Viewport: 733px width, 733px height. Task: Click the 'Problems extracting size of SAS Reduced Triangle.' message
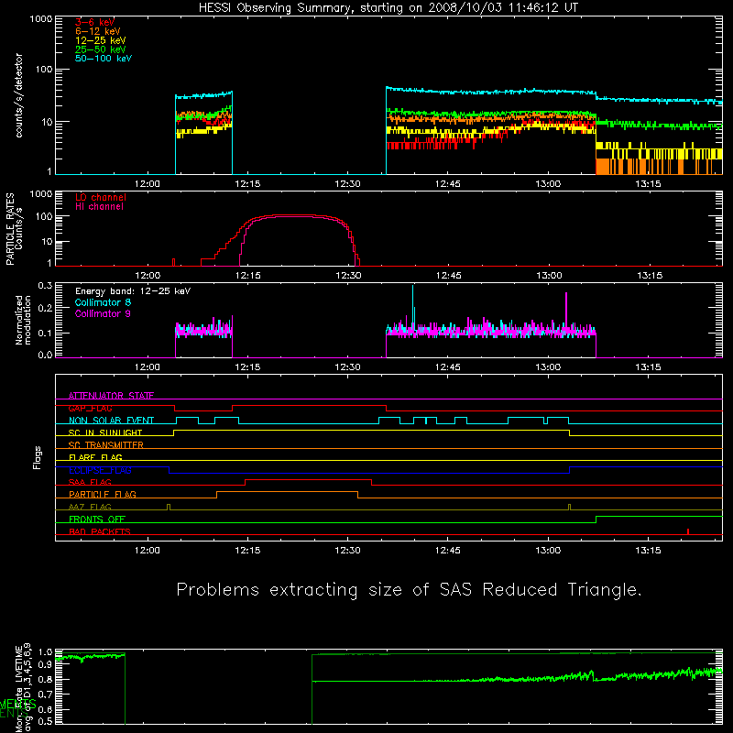click(409, 590)
